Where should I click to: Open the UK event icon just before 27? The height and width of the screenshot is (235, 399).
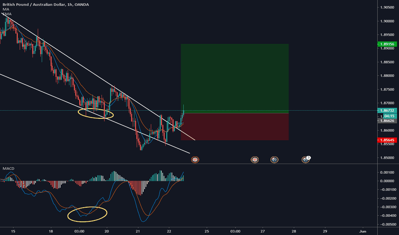[x=255, y=159]
